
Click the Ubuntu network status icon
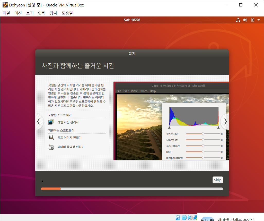coord(238,20)
